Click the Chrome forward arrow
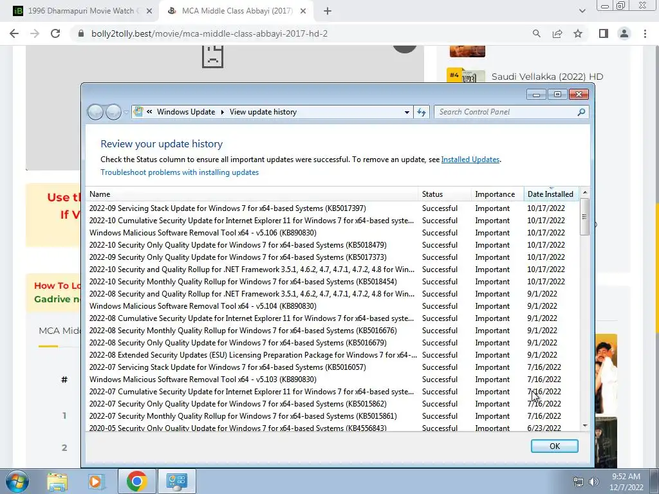 tap(35, 33)
